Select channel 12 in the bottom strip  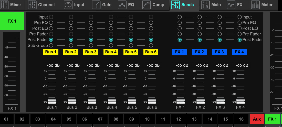[179, 119]
